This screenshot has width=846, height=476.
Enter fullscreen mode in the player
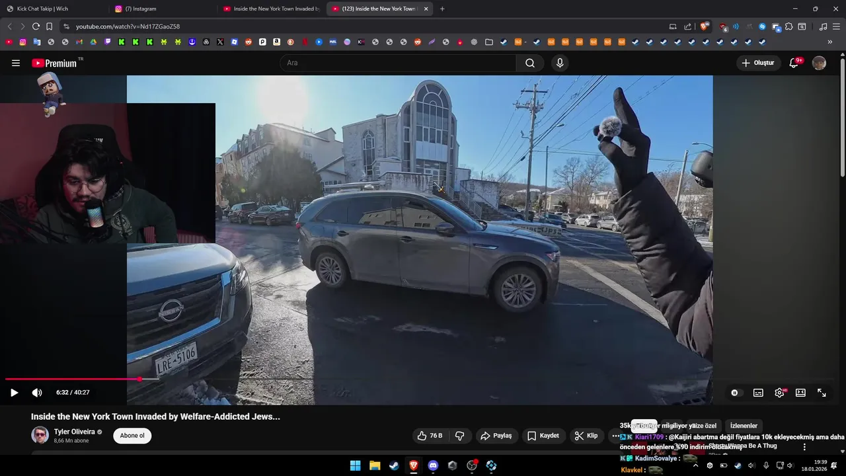(x=822, y=393)
